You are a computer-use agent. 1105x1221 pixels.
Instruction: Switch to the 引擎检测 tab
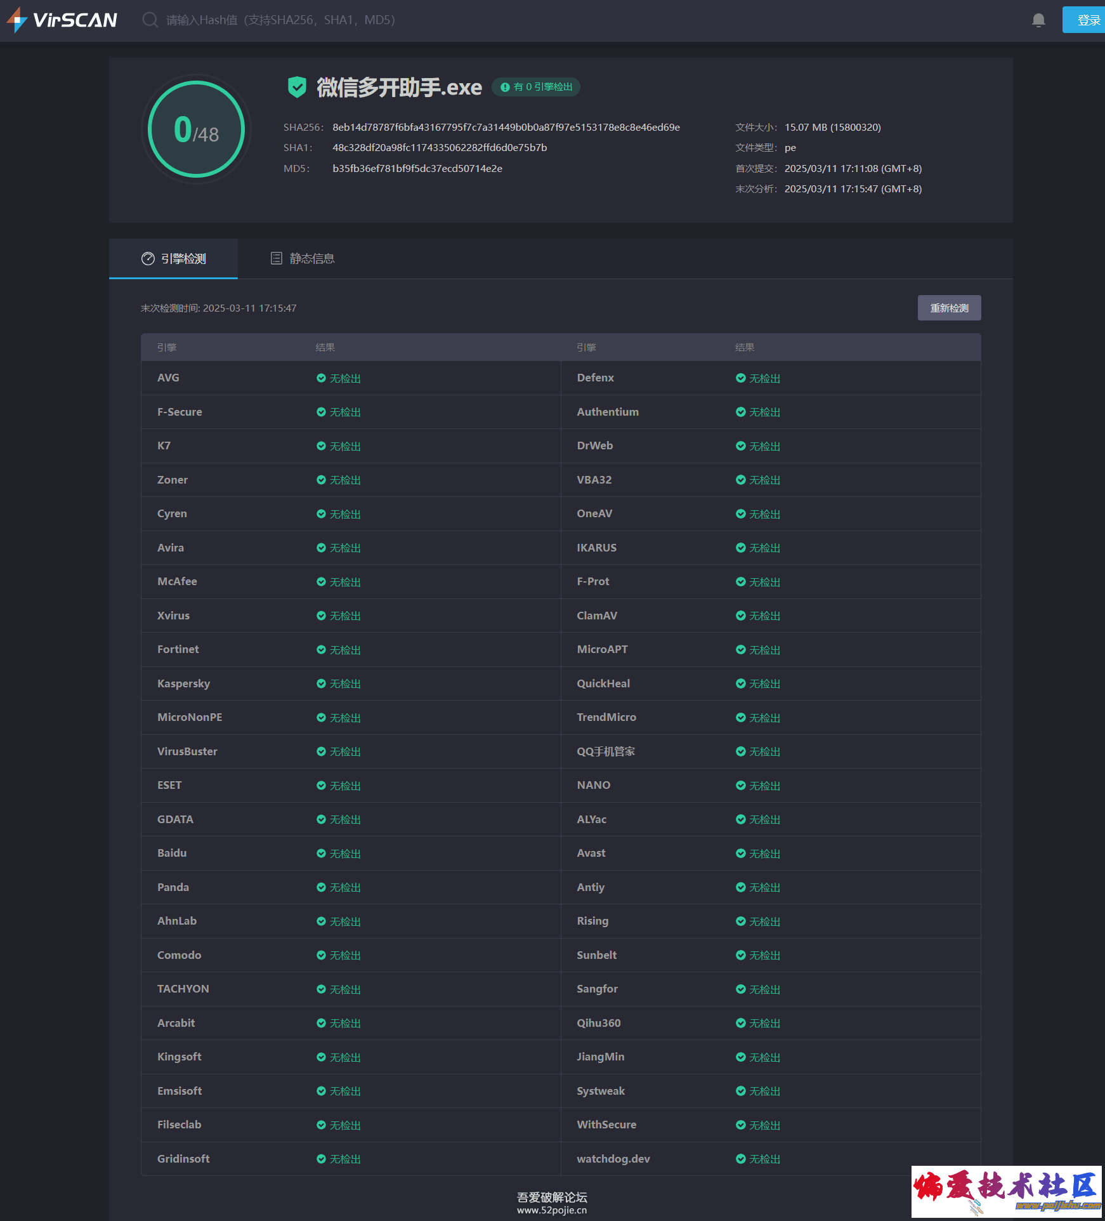[174, 259]
